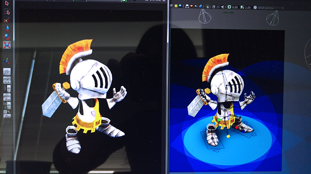Activate the Lasso Select tool
This screenshot has width=311, height=174.
point(7,12)
